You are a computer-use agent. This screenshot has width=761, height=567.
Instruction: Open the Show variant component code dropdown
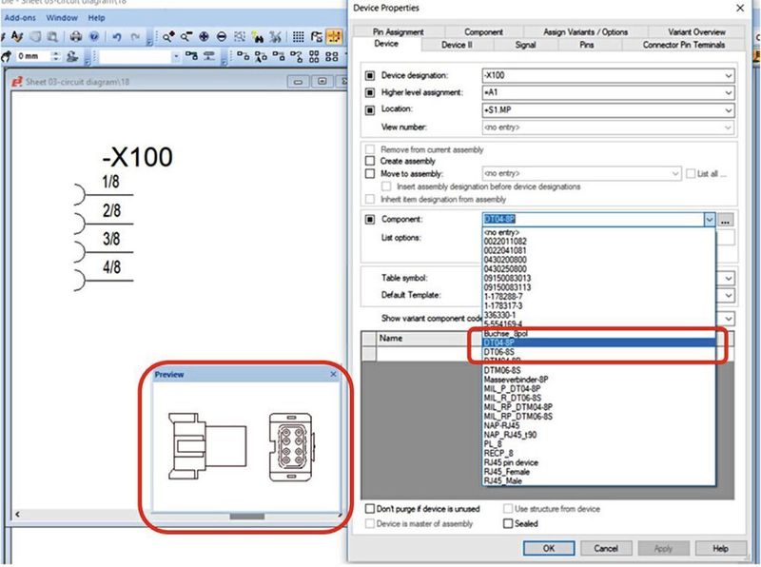pos(728,319)
